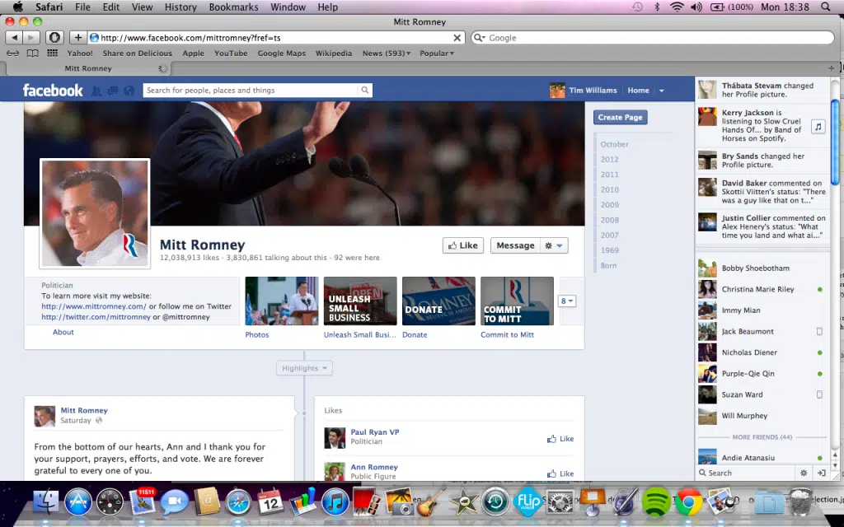The image size is (844, 527).
Task: Jump to 1969 on the timeline
Action: tap(609, 250)
